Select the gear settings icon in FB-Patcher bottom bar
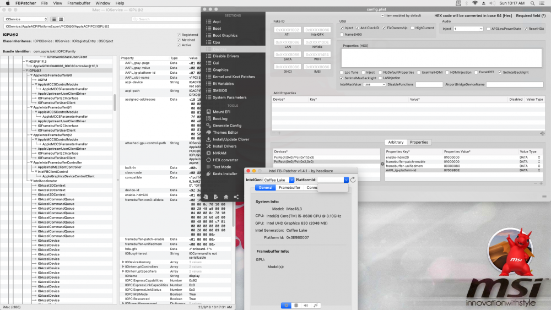Screen dimensions: 551x310 point(286,306)
